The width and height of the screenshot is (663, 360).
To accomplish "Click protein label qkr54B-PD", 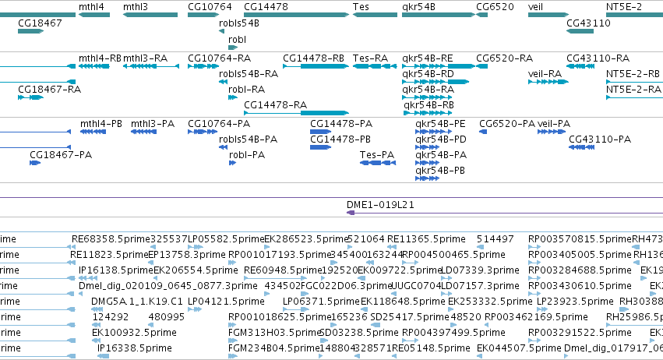I will (441, 139).
